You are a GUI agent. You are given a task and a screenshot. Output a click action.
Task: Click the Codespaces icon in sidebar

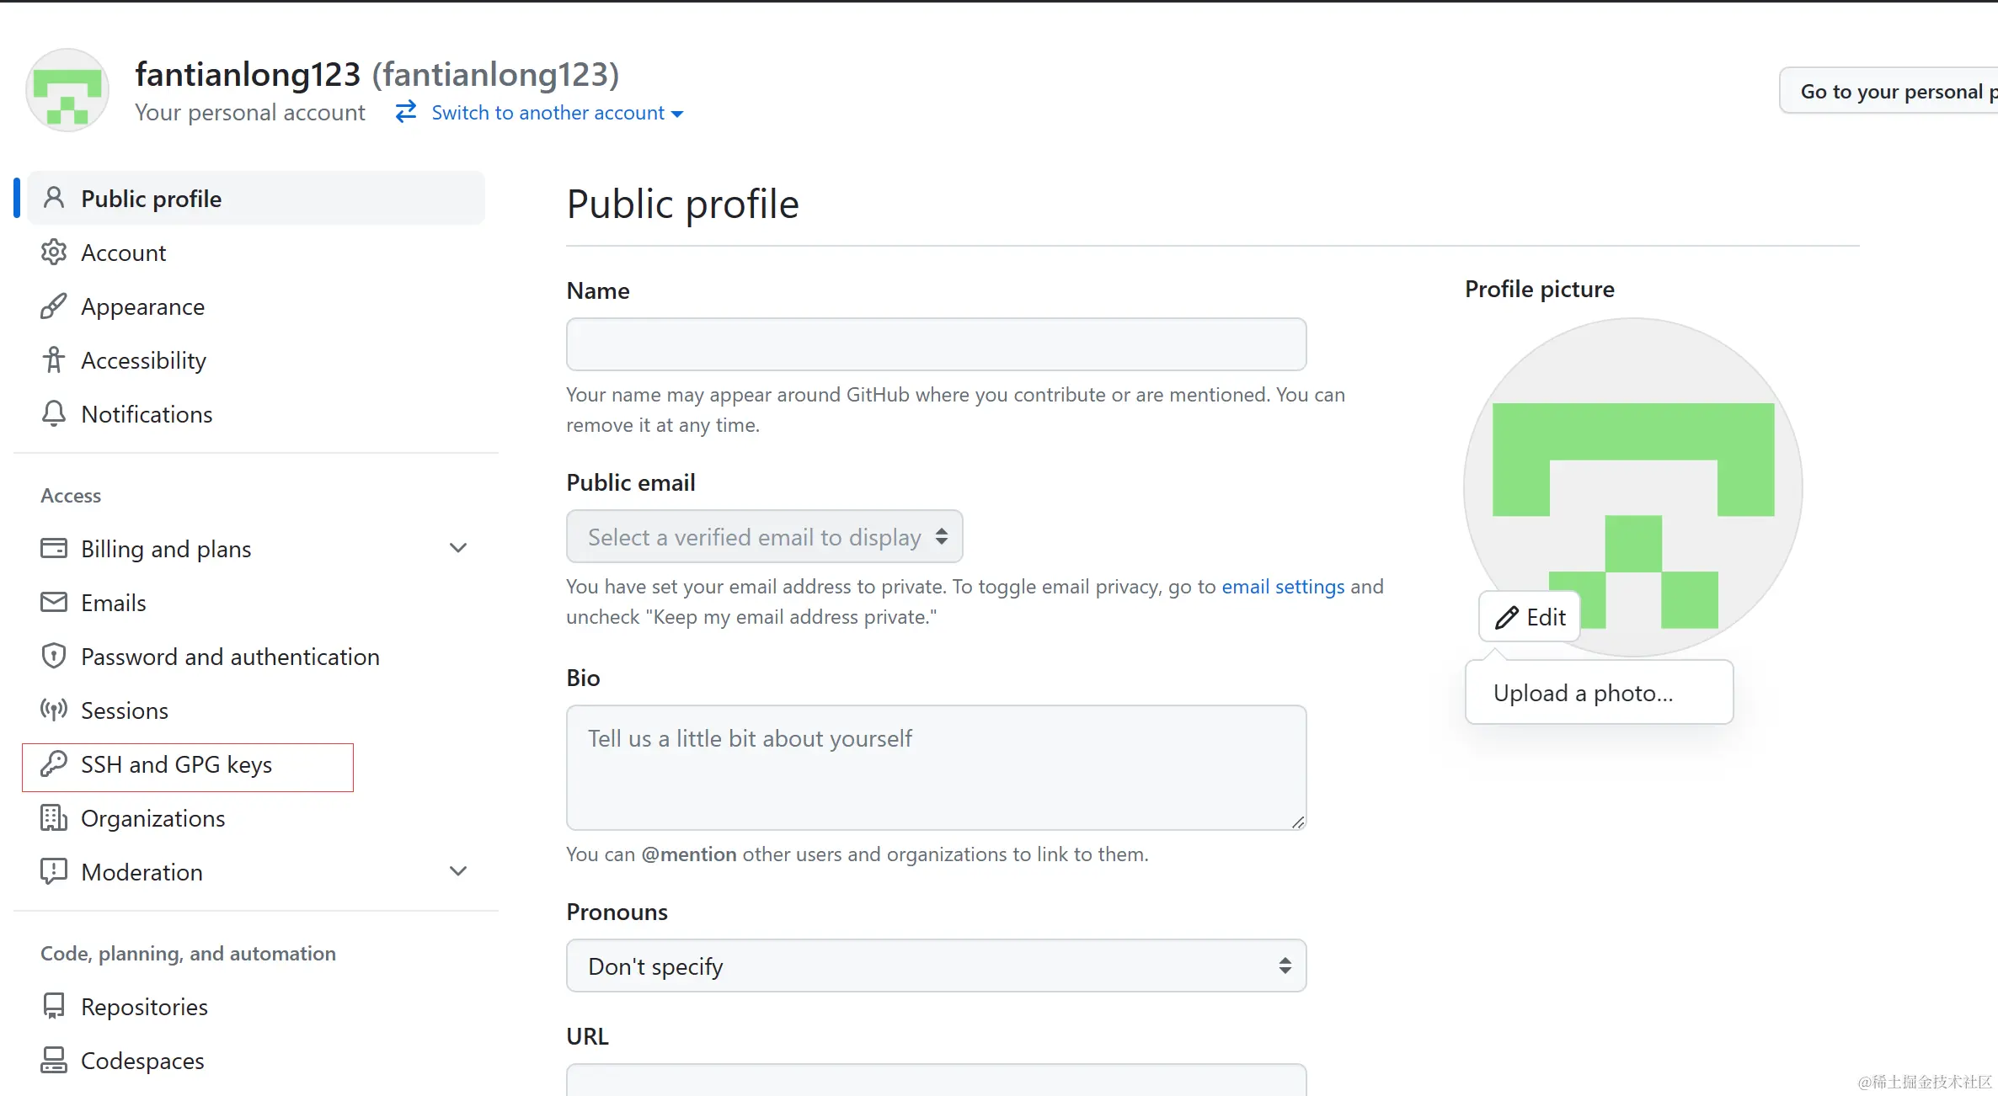coord(53,1061)
